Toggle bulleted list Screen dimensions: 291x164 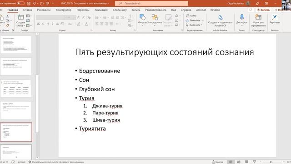click(97, 17)
